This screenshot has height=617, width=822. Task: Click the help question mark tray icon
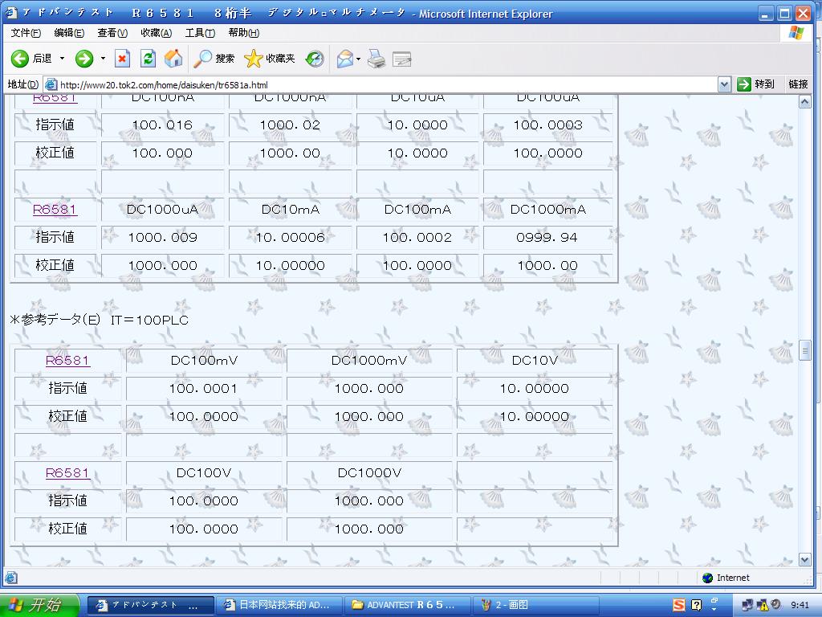pos(697,605)
